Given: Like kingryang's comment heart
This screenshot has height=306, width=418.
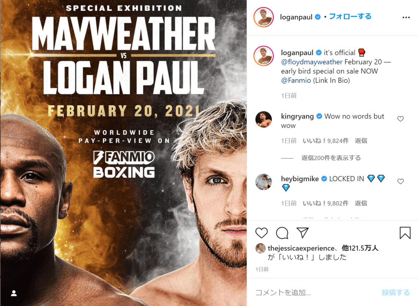Looking at the screenshot, I should (x=400, y=119).
